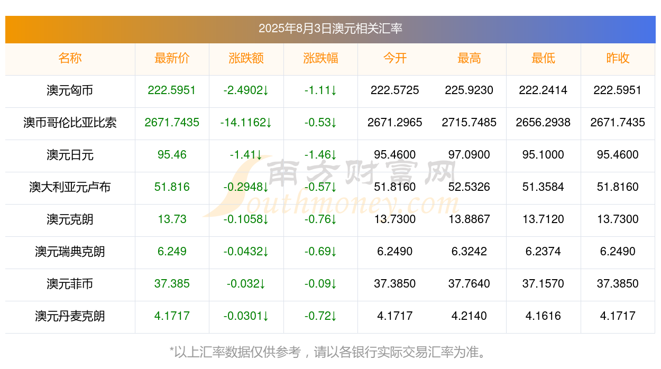Open the 澳元丹麦克朗 entry
661x369 pixels.
(70, 316)
